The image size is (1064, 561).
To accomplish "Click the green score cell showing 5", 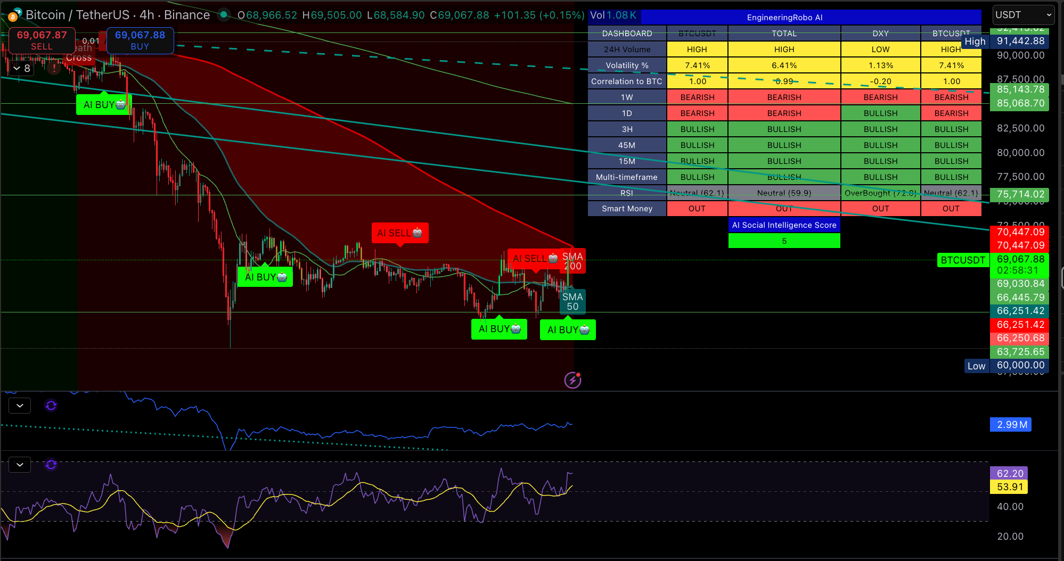I will pos(784,241).
